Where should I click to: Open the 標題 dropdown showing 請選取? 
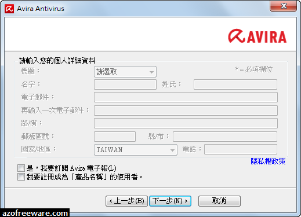coord(125,72)
